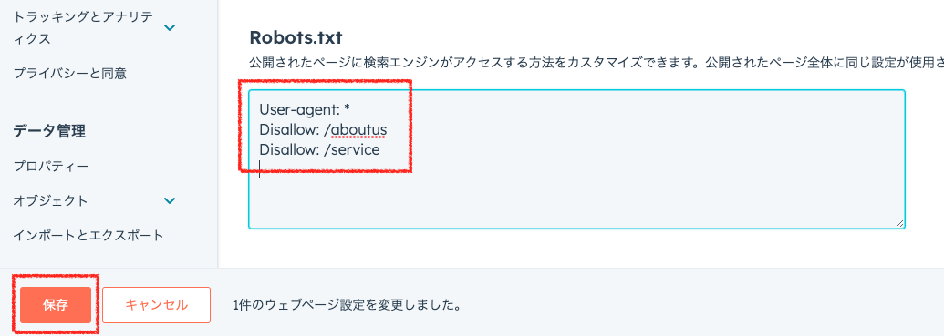The height and width of the screenshot is (336, 944).
Task: Click the textarea resize handle corner
Action: [899, 223]
